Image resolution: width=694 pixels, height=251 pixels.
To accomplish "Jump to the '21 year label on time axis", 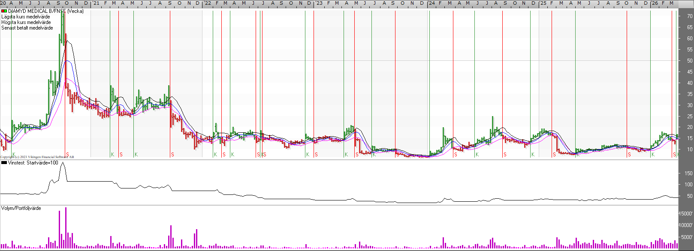I will click(x=96, y=3).
